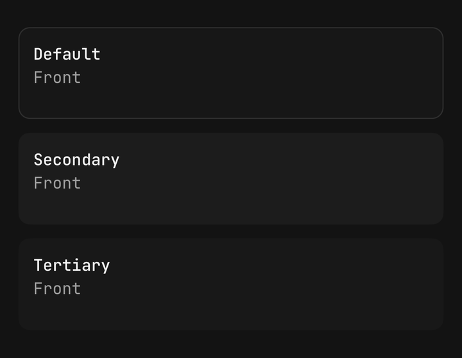Click 'Front' label under Default

coord(57,78)
